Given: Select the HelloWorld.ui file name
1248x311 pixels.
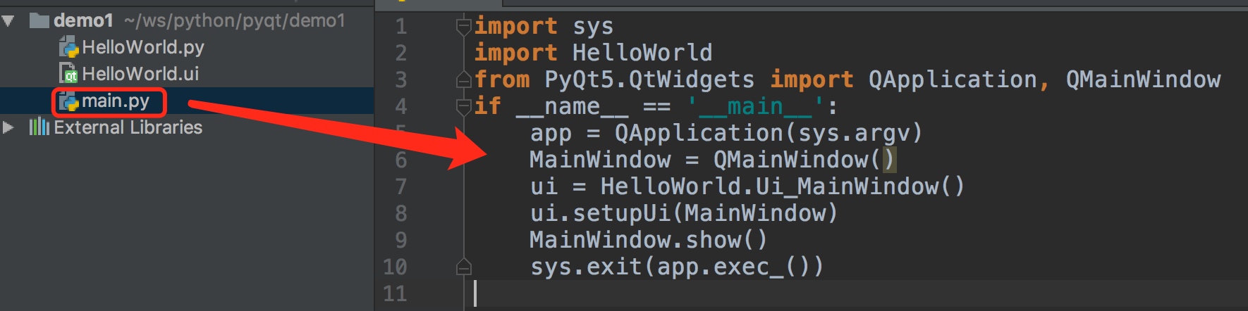Looking at the screenshot, I should (140, 74).
